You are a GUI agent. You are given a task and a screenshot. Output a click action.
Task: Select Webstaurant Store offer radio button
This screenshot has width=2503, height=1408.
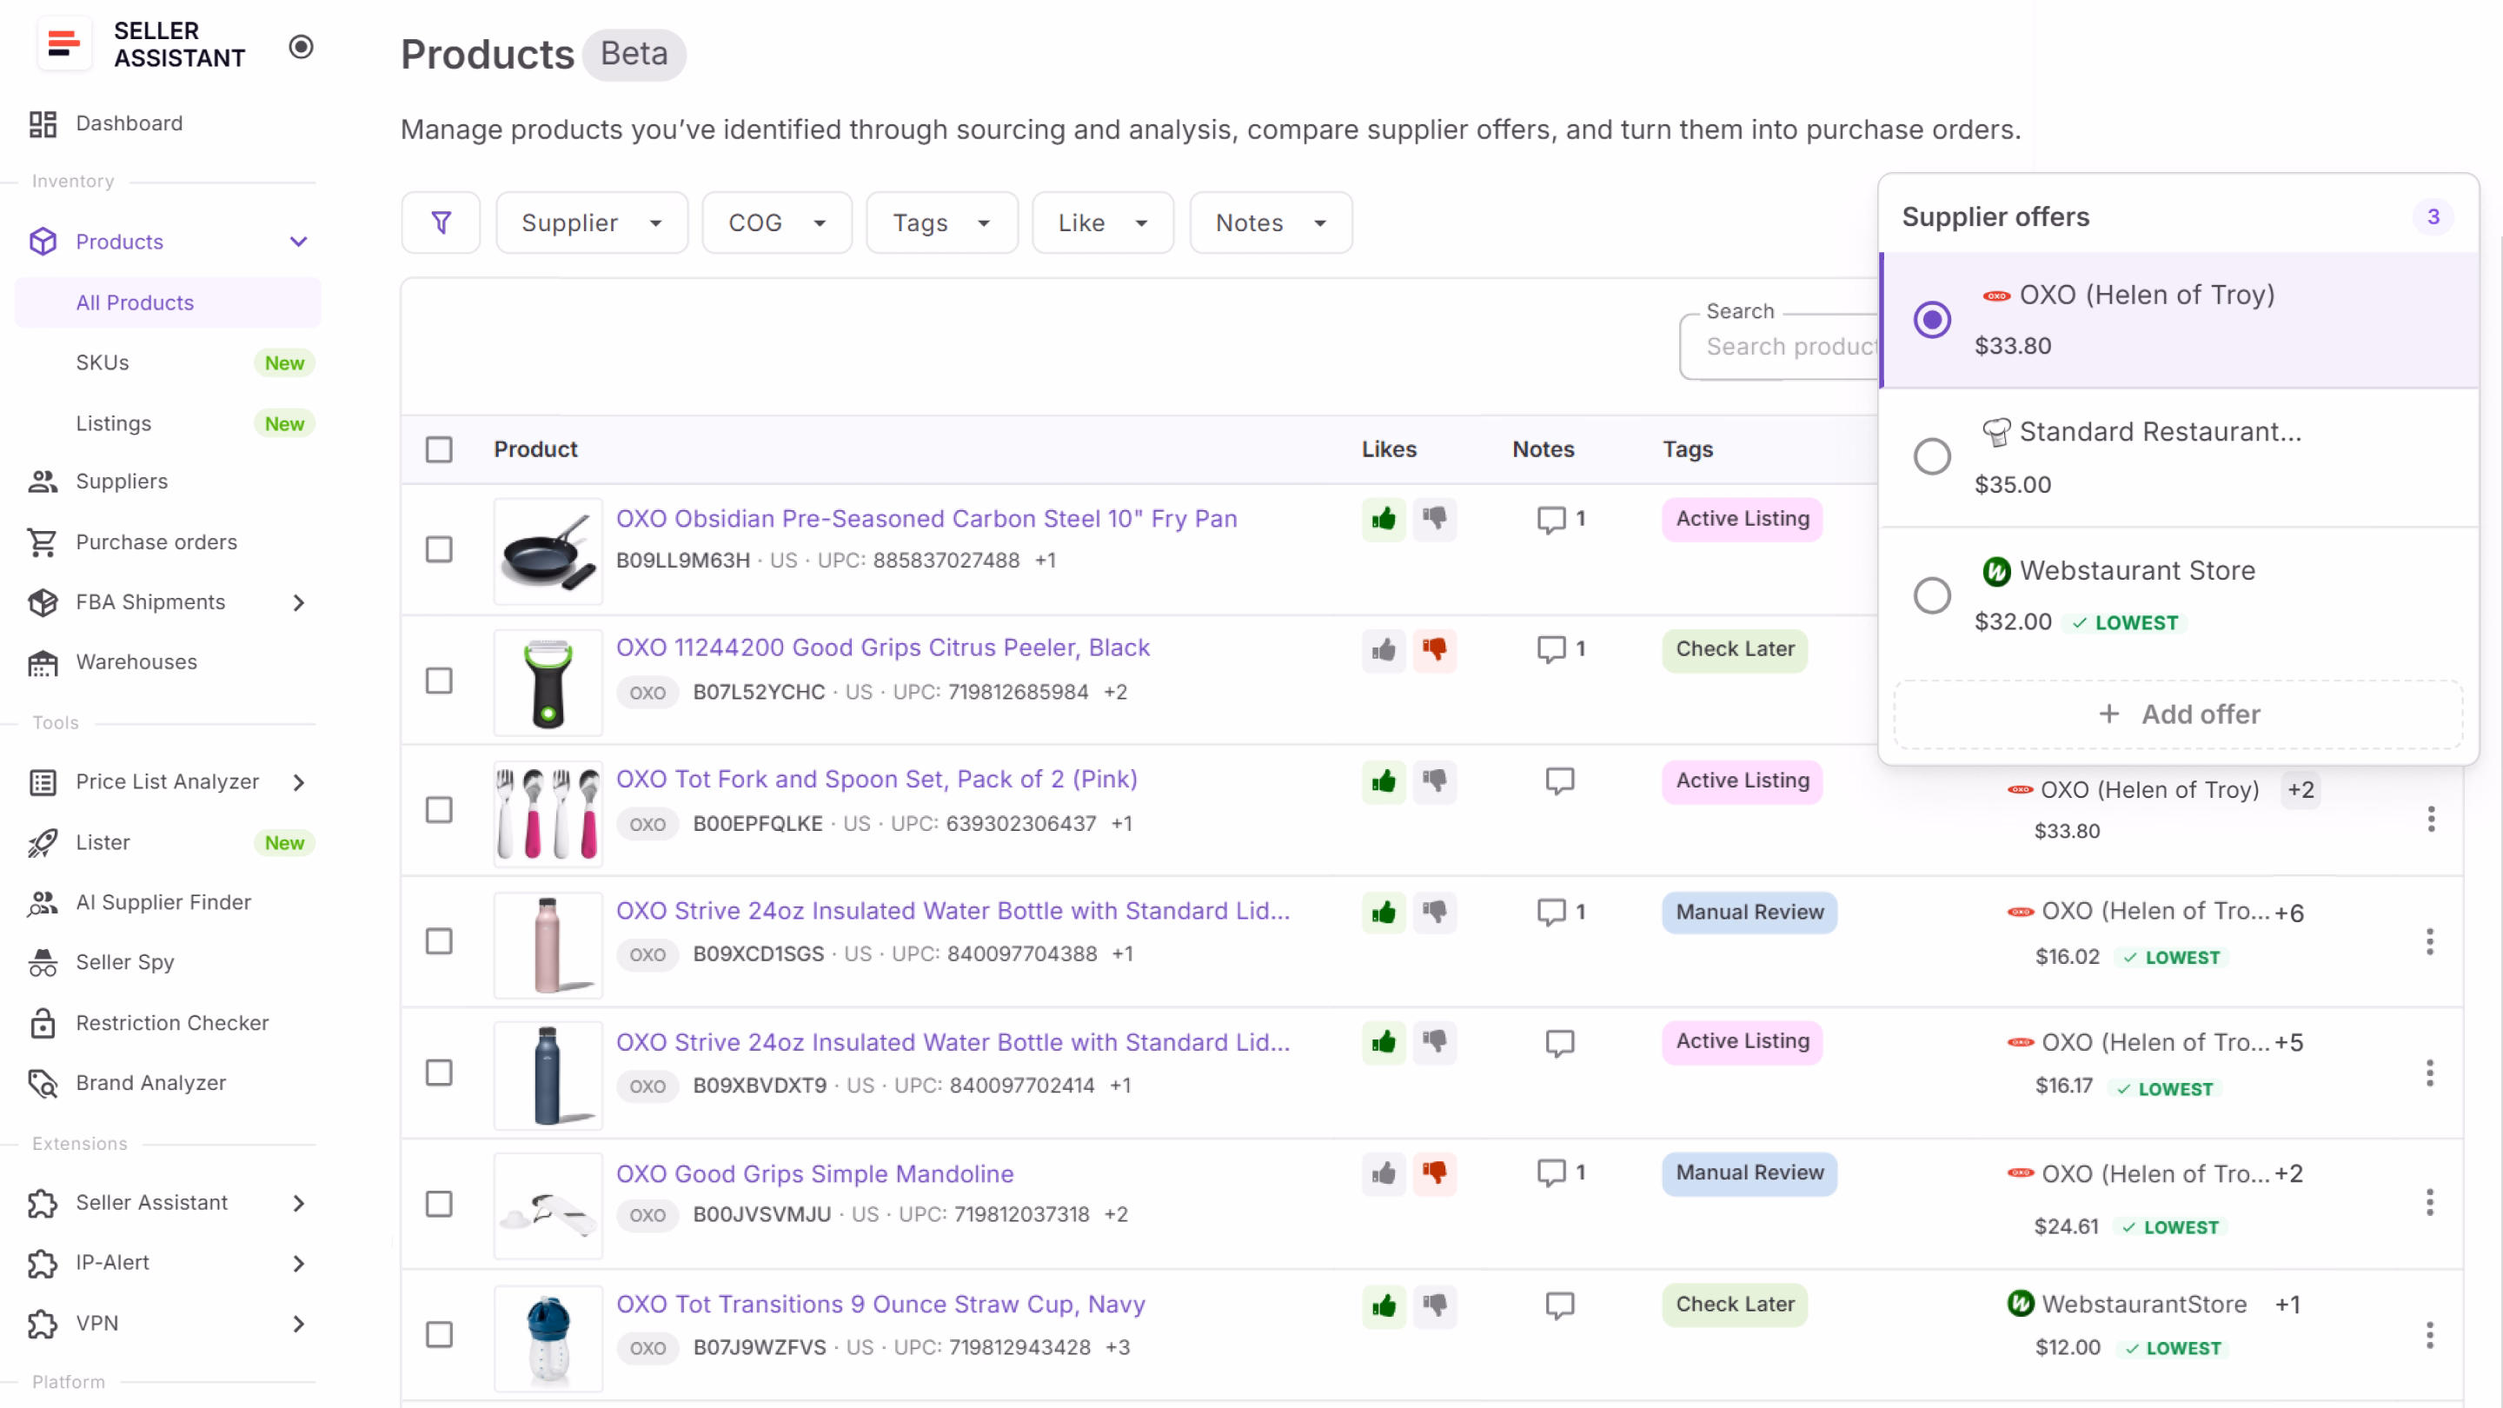click(1932, 594)
